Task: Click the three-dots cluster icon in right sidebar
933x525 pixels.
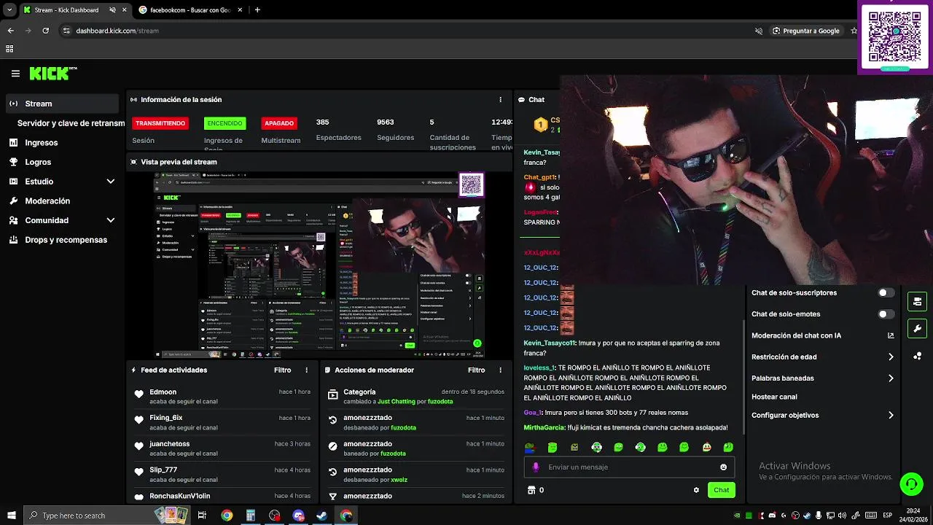Action: click(917, 356)
